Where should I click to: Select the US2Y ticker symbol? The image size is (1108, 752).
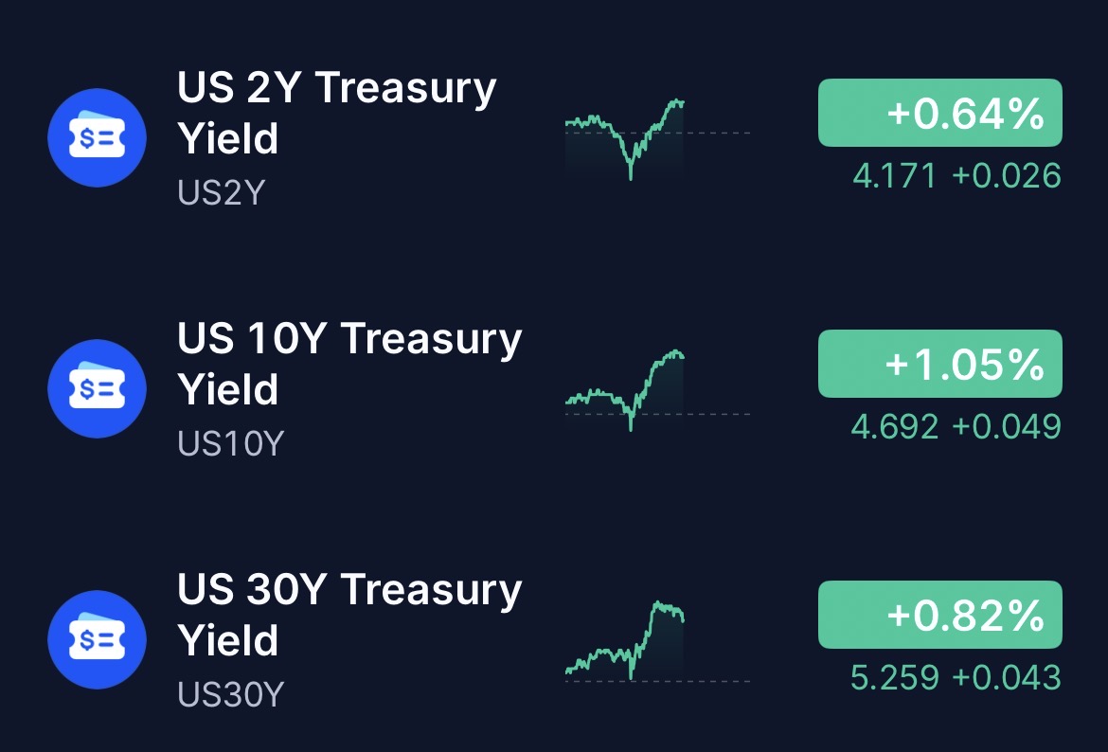(x=222, y=192)
